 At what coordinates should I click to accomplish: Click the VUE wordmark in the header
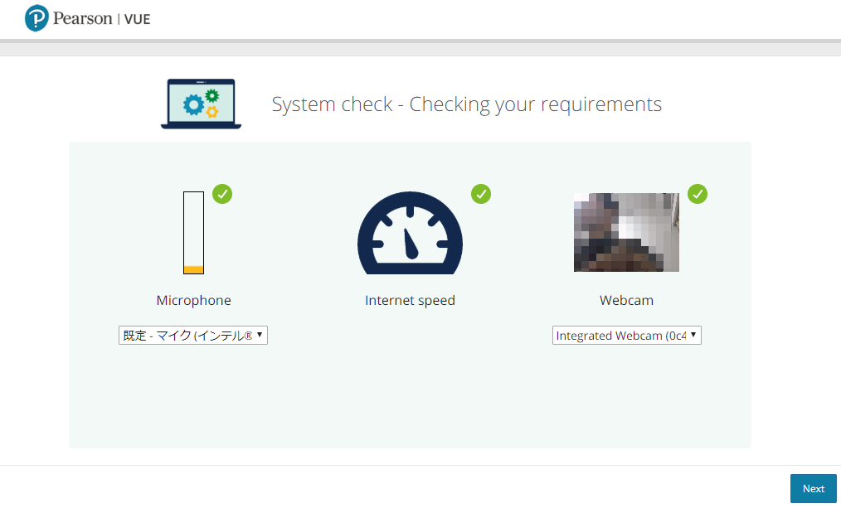(x=138, y=19)
